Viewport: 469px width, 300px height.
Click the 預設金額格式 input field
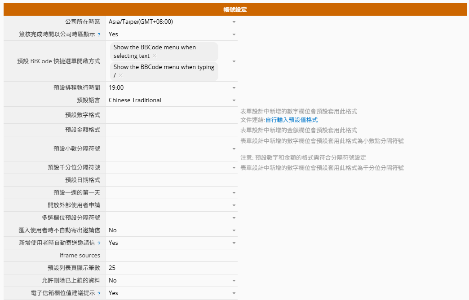coord(172,130)
